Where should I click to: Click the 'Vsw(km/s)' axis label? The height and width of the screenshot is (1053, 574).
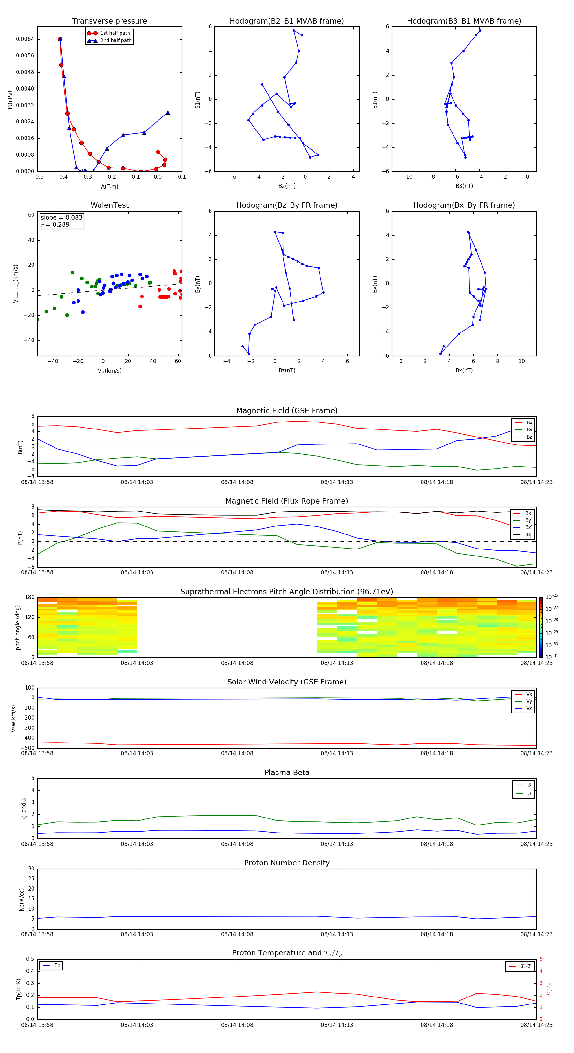(13, 718)
